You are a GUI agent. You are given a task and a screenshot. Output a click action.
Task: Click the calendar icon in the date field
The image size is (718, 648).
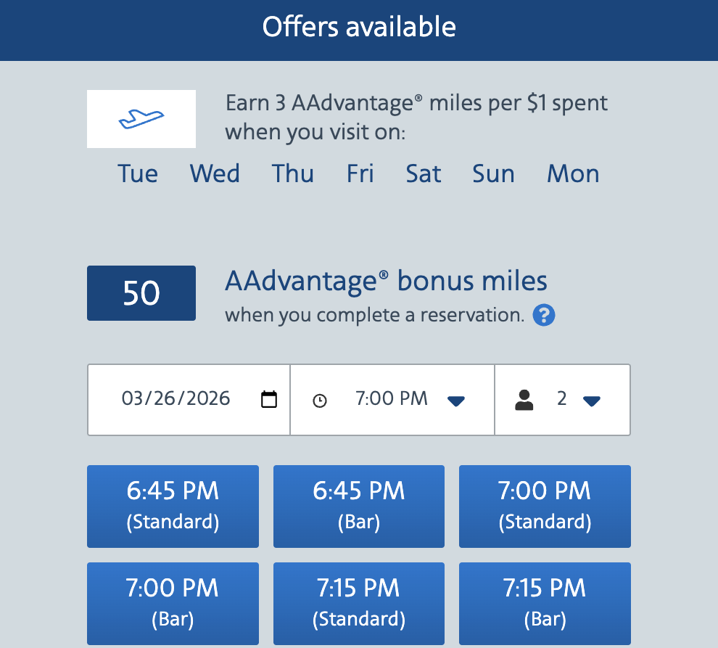coord(269,398)
